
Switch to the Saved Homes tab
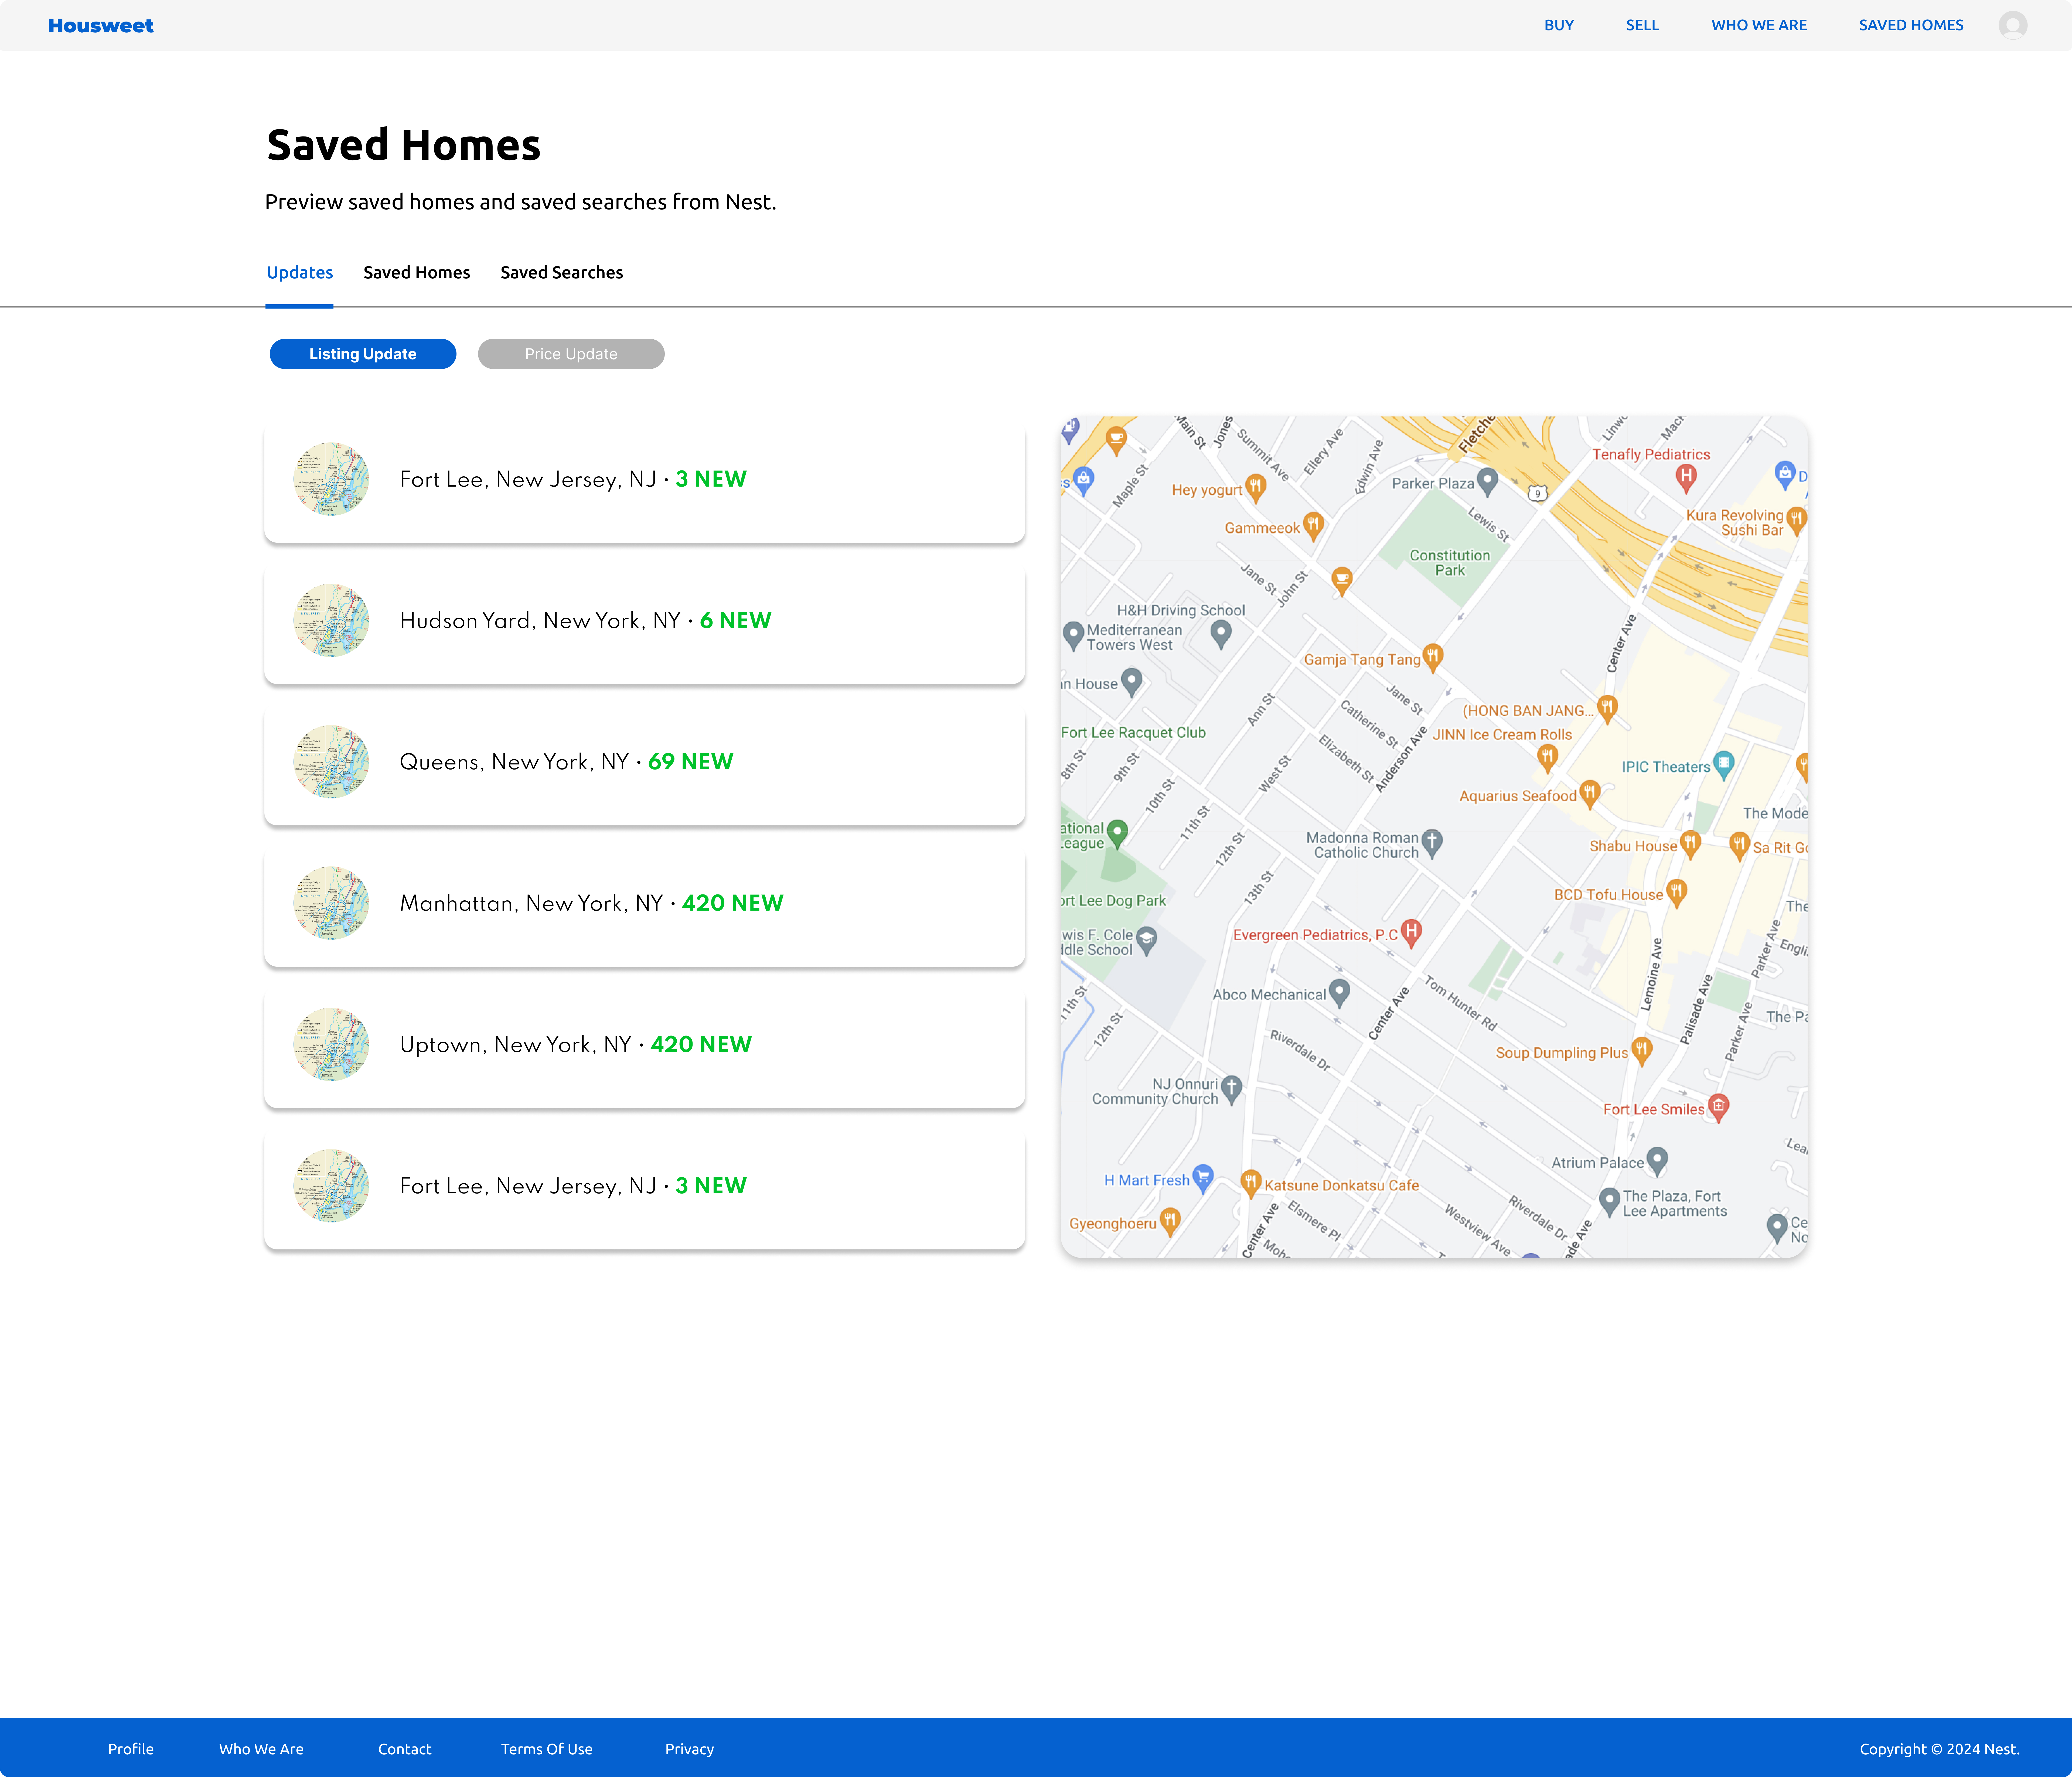[x=416, y=272]
